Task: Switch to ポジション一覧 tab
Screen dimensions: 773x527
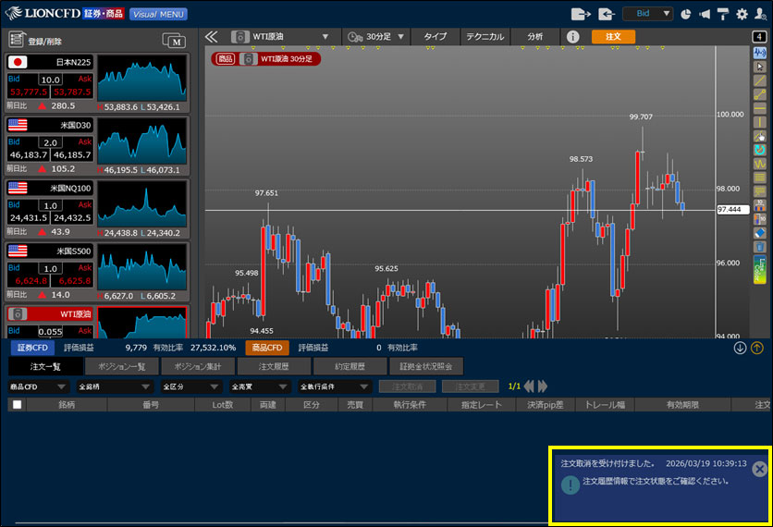Action: point(122,367)
